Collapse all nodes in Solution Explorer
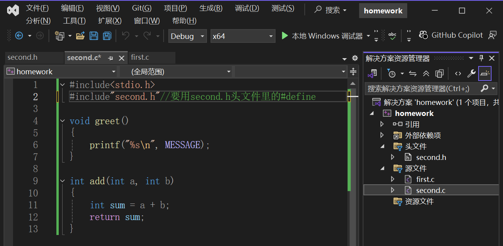 [426, 73]
